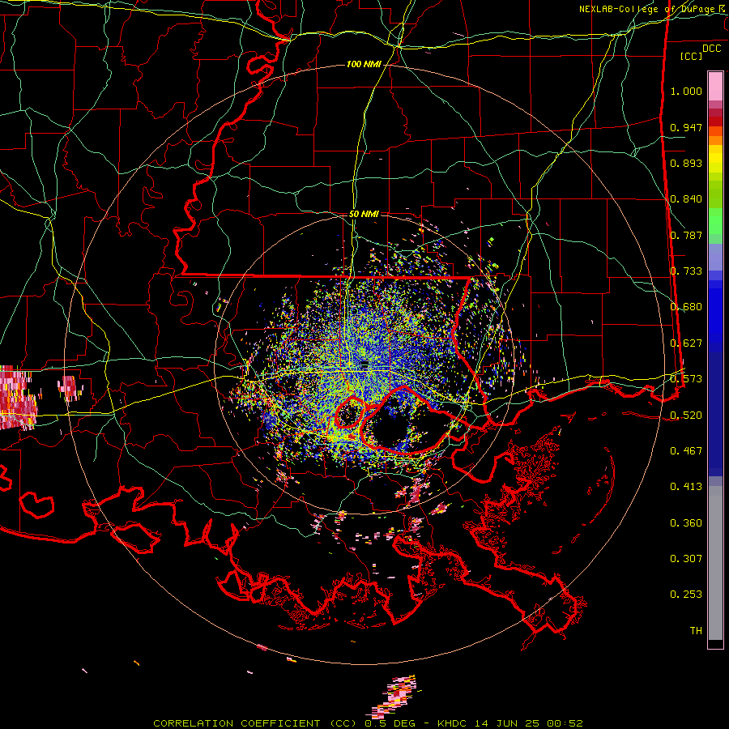This screenshot has width=729, height=729.
Task: Click the 0.947 value on color scale
Action: click(x=686, y=127)
